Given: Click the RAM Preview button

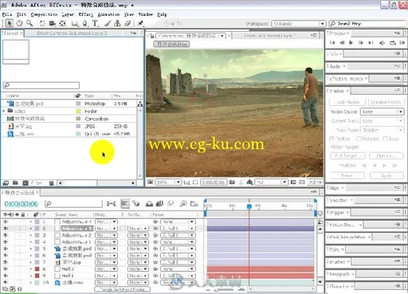Looking at the screenshot, I should click(x=402, y=42).
